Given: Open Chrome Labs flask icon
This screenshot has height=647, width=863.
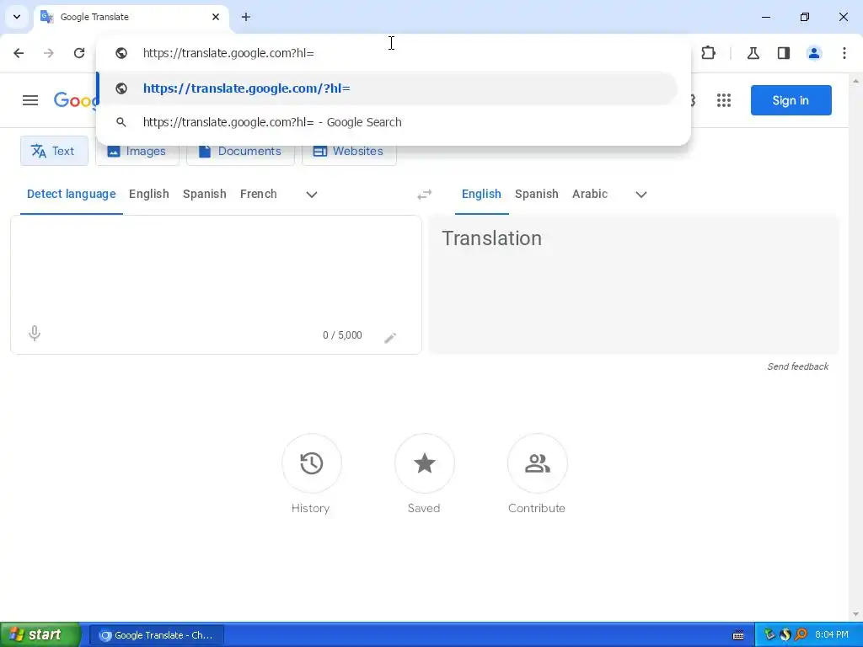Looking at the screenshot, I should (753, 53).
